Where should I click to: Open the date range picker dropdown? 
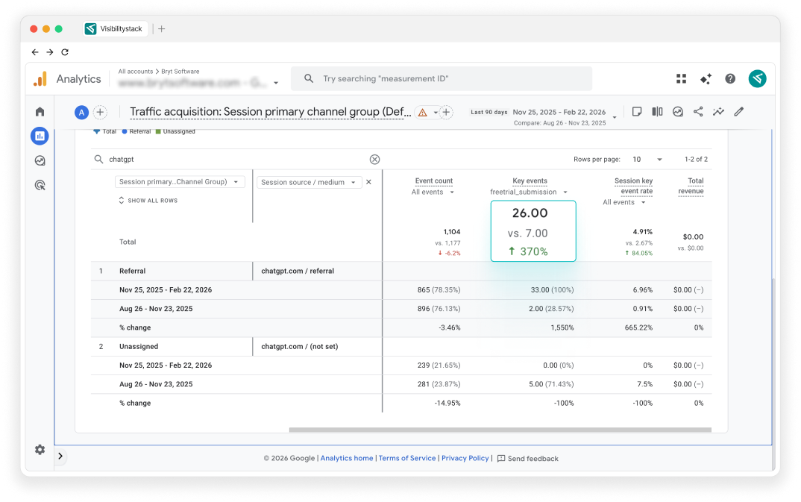point(615,116)
